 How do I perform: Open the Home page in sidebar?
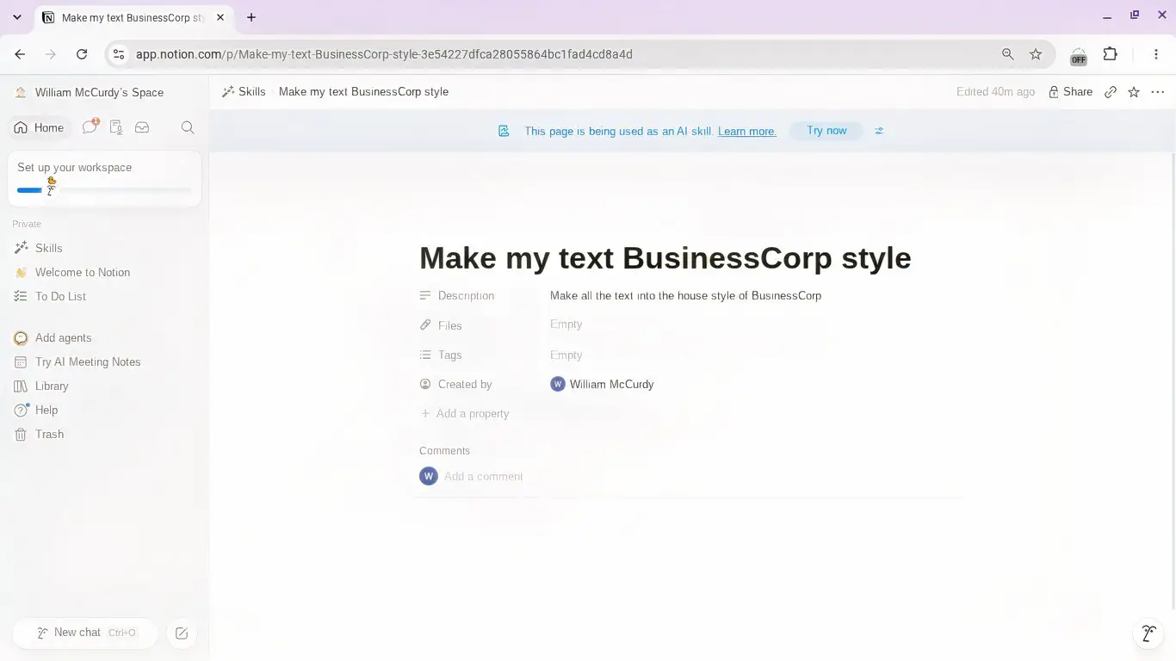pos(39,127)
